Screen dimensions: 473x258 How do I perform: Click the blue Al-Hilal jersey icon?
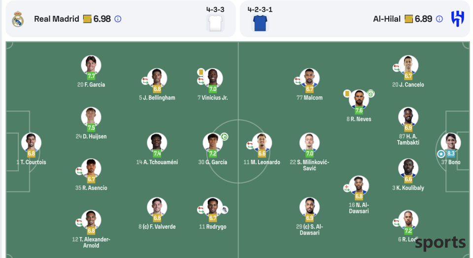point(260,23)
